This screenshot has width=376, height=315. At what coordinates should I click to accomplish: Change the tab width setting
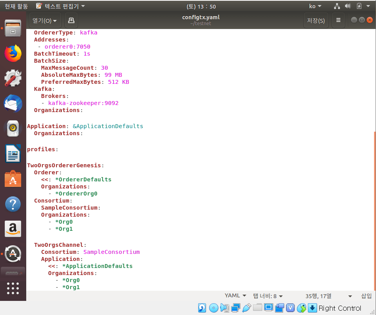268,296
